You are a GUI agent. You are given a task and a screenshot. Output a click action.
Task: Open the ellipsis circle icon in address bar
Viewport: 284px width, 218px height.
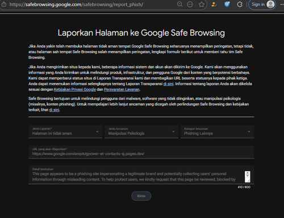[190, 5]
